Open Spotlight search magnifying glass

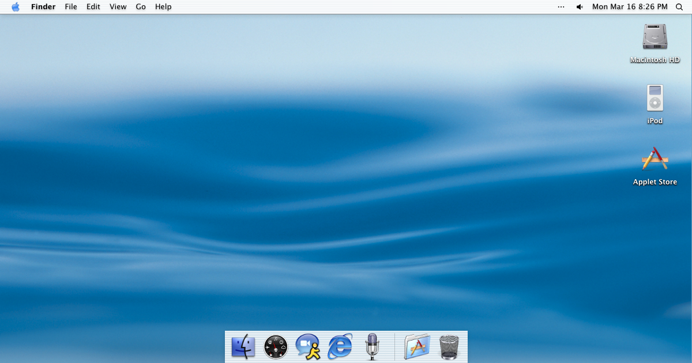679,7
